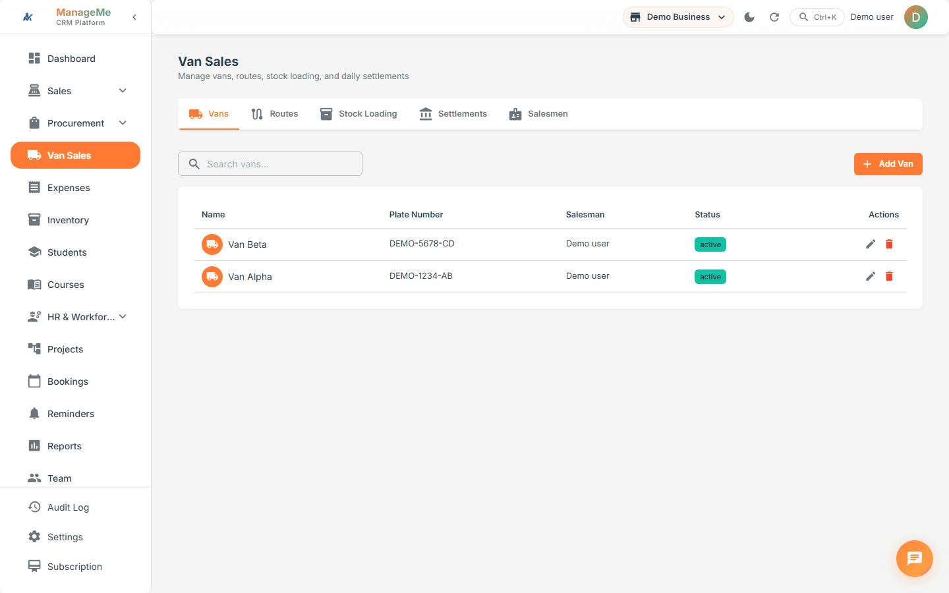Open the Demo Business dropdown
The height and width of the screenshot is (593, 949).
click(x=678, y=17)
